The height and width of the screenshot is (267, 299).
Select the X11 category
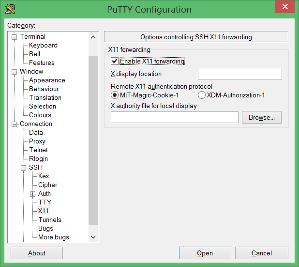[43, 211]
